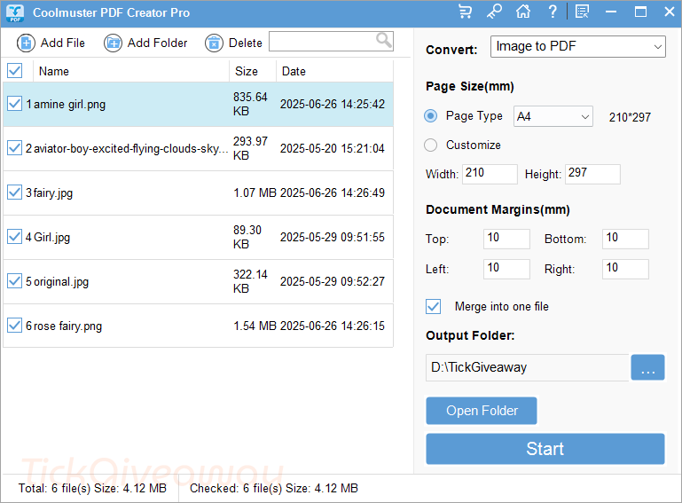This screenshot has height=503, width=682.
Task: Select the Page Type radio button
Action: click(431, 115)
